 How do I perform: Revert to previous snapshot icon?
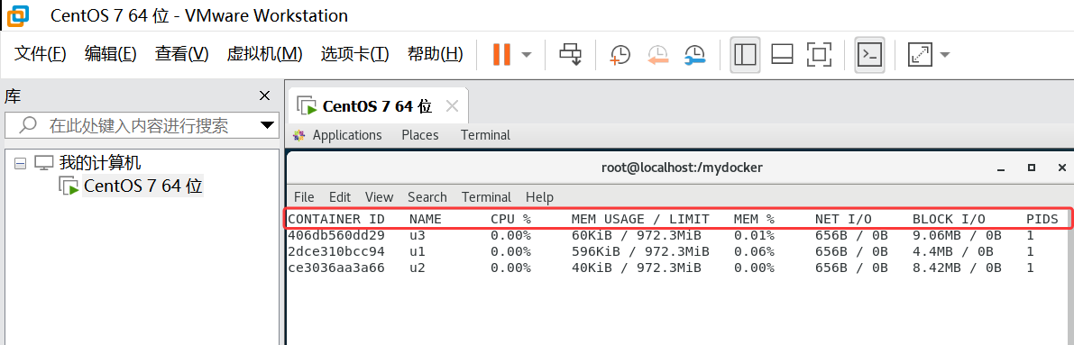click(657, 55)
